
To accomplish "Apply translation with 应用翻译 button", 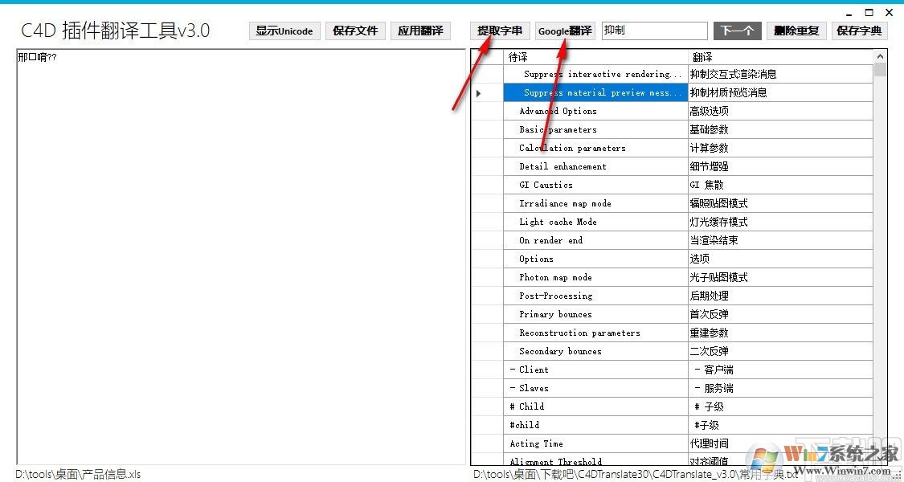I will pos(420,31).
